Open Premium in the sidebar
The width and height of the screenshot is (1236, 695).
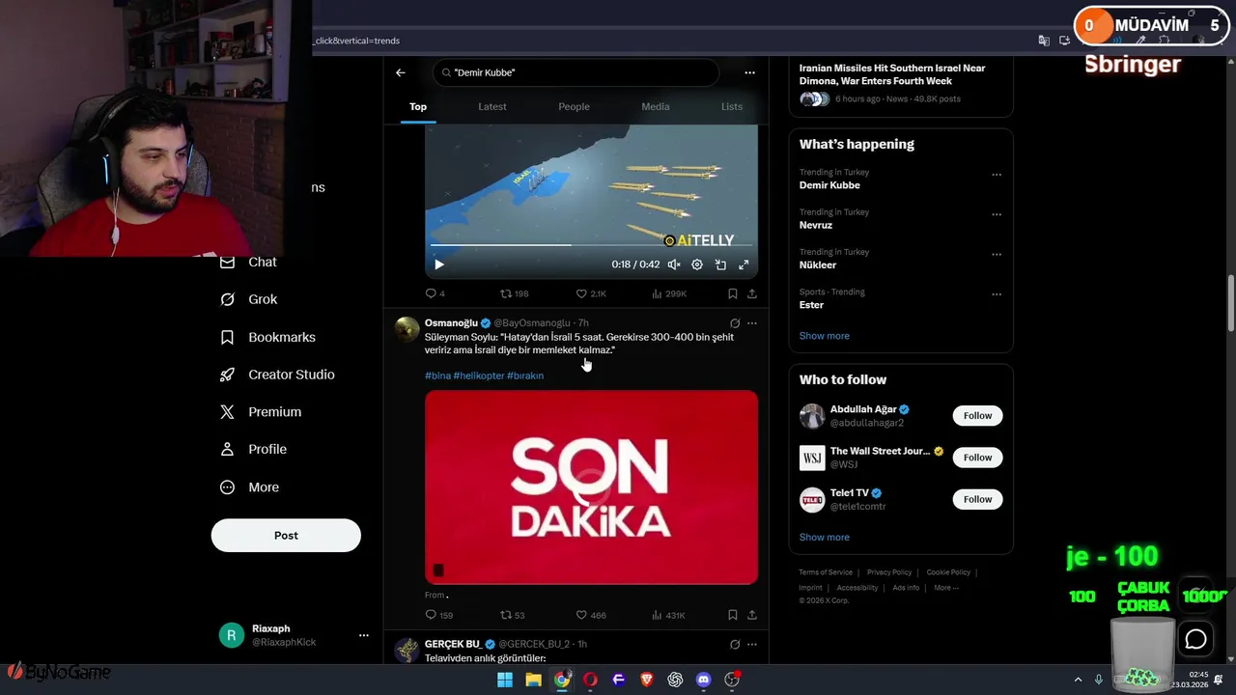(261, 412)
